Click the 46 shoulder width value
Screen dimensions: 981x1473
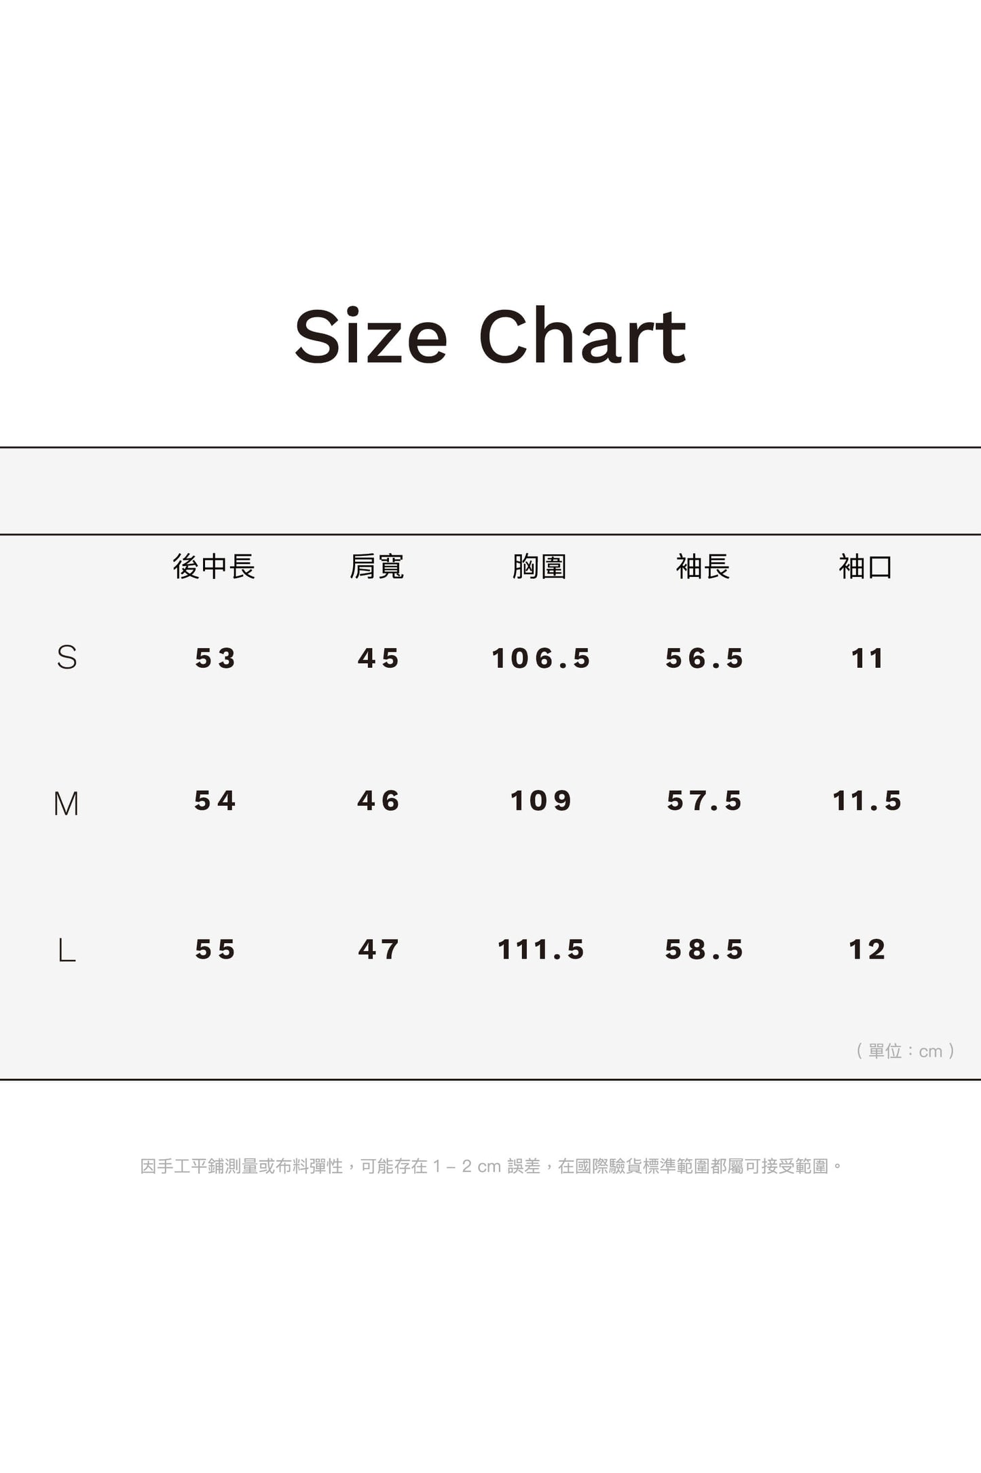(378, 801)
